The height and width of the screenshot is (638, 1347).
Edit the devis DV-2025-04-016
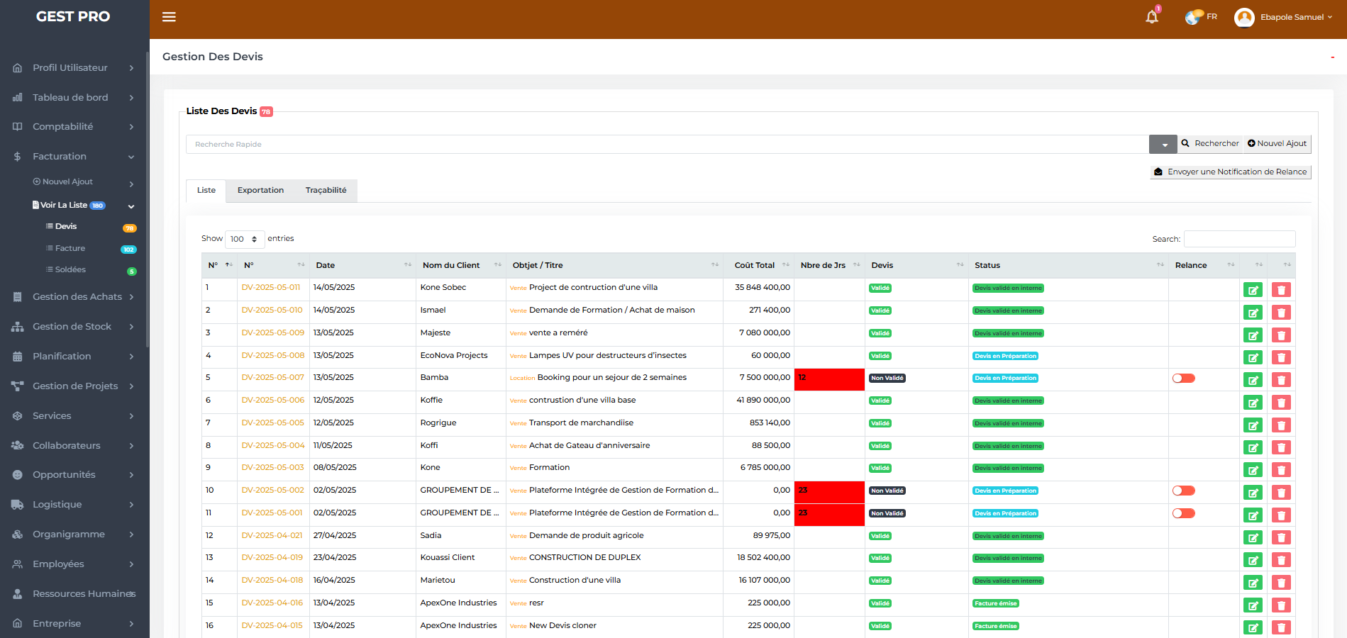click(x=1253, y=605)
